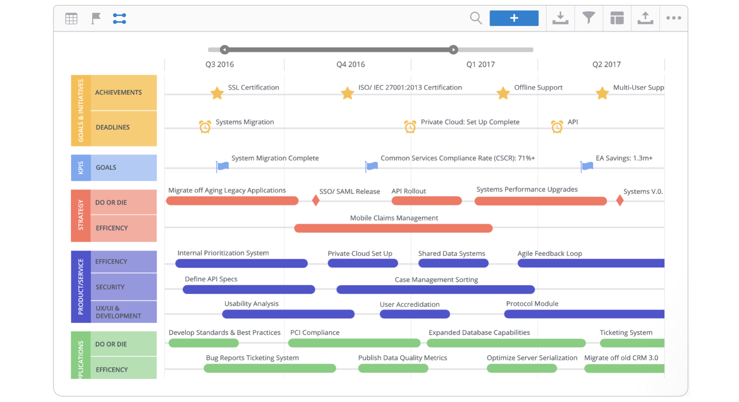Click the Systems Migration alarm clock deadline
This screenshot has width=739, height=402.
coord(205,127)
